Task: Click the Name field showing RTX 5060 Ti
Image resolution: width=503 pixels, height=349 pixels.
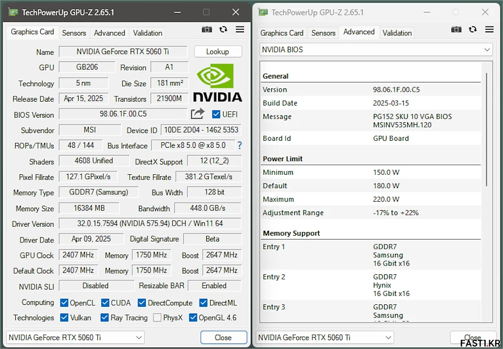Action: pyautogui.click(x=123, y=52)
